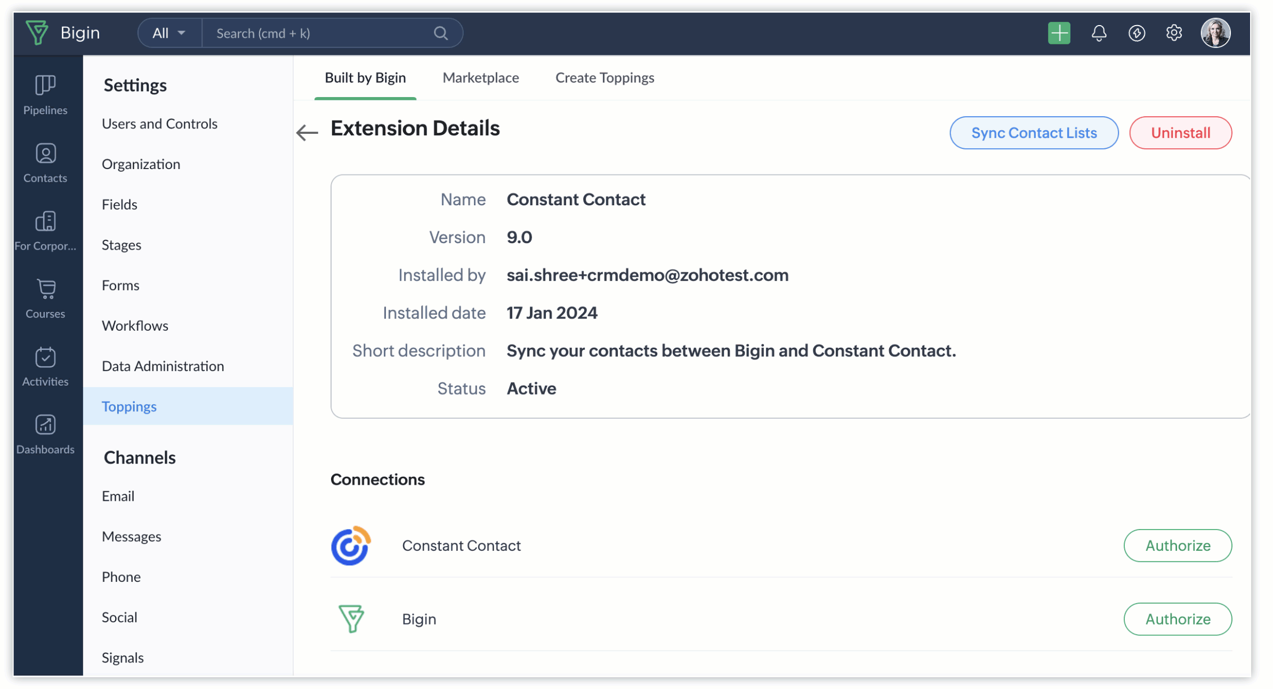Uninstall the Constant Contact extension

pyautogui.click(x=1180, y=133)
